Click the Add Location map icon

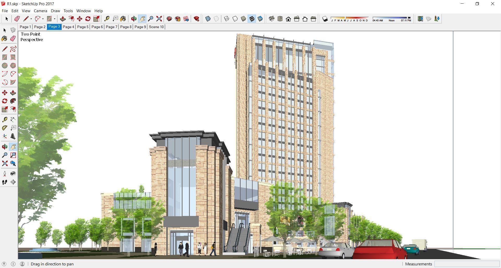(420, 19)
